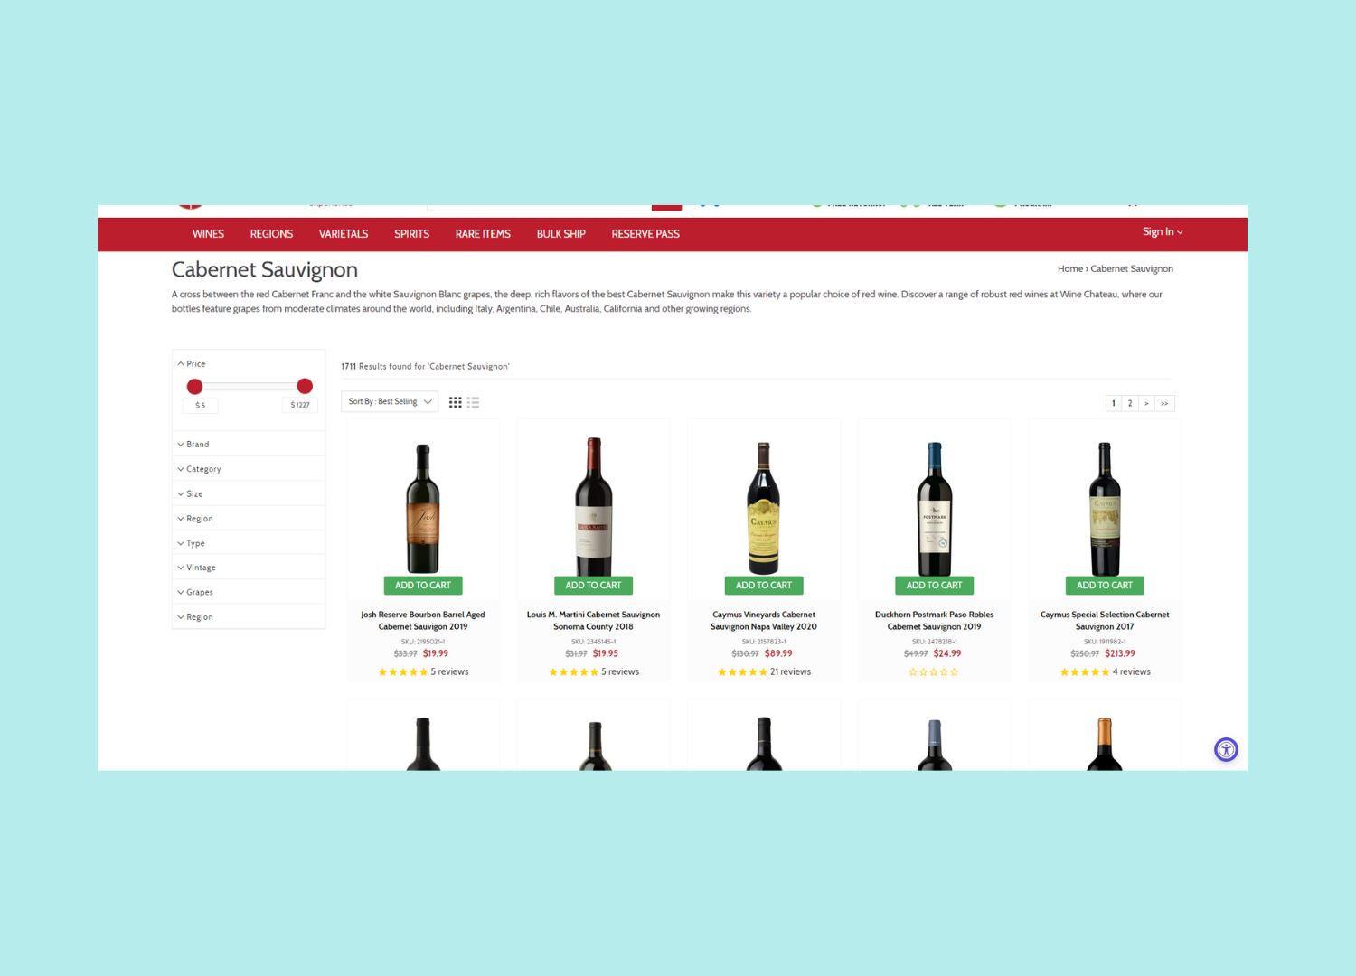This screenshot has height=976, width=1356.
Task: Open Caymus Special Selection Cabernet 2017 title
Action: [1105, 621]
